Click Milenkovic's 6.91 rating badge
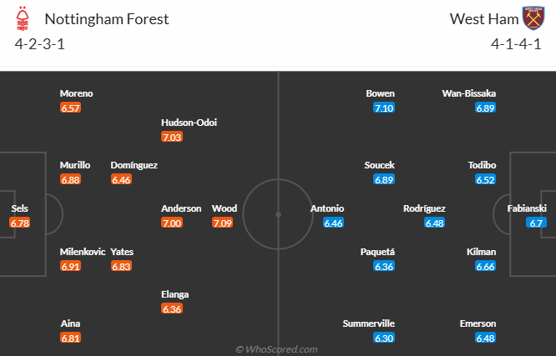 pos(70,266)
